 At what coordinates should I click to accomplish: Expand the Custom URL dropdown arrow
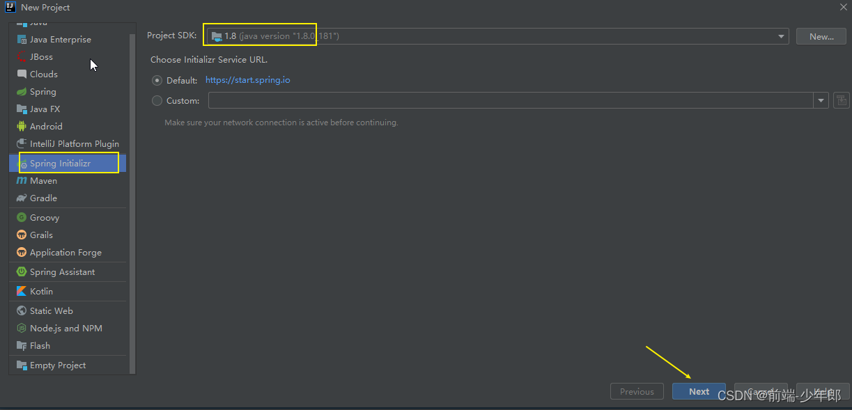tap(820, 101)
